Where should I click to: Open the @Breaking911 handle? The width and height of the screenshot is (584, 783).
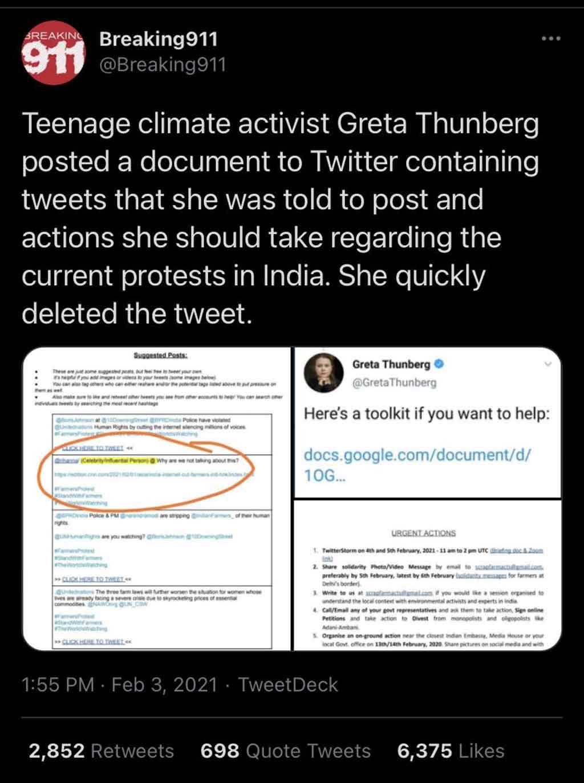163,64
